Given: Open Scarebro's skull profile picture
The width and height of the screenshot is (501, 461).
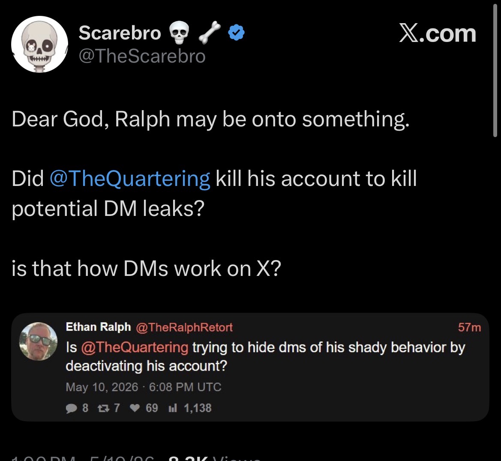Looking at the screenshot, I should point(39,44).
